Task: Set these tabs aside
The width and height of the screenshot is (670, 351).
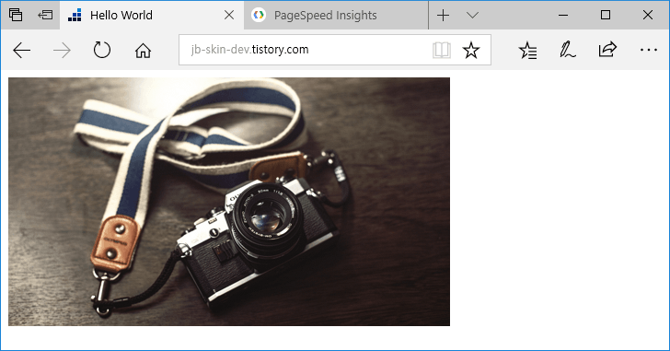Action: pos(45,15)
